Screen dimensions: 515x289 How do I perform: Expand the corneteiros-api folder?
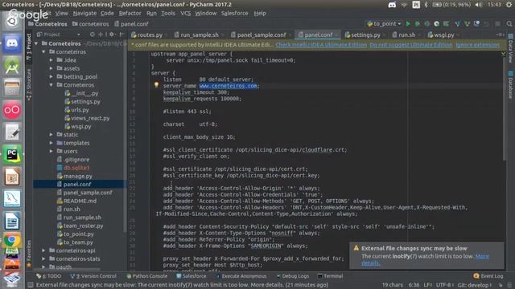pos(43,250)
